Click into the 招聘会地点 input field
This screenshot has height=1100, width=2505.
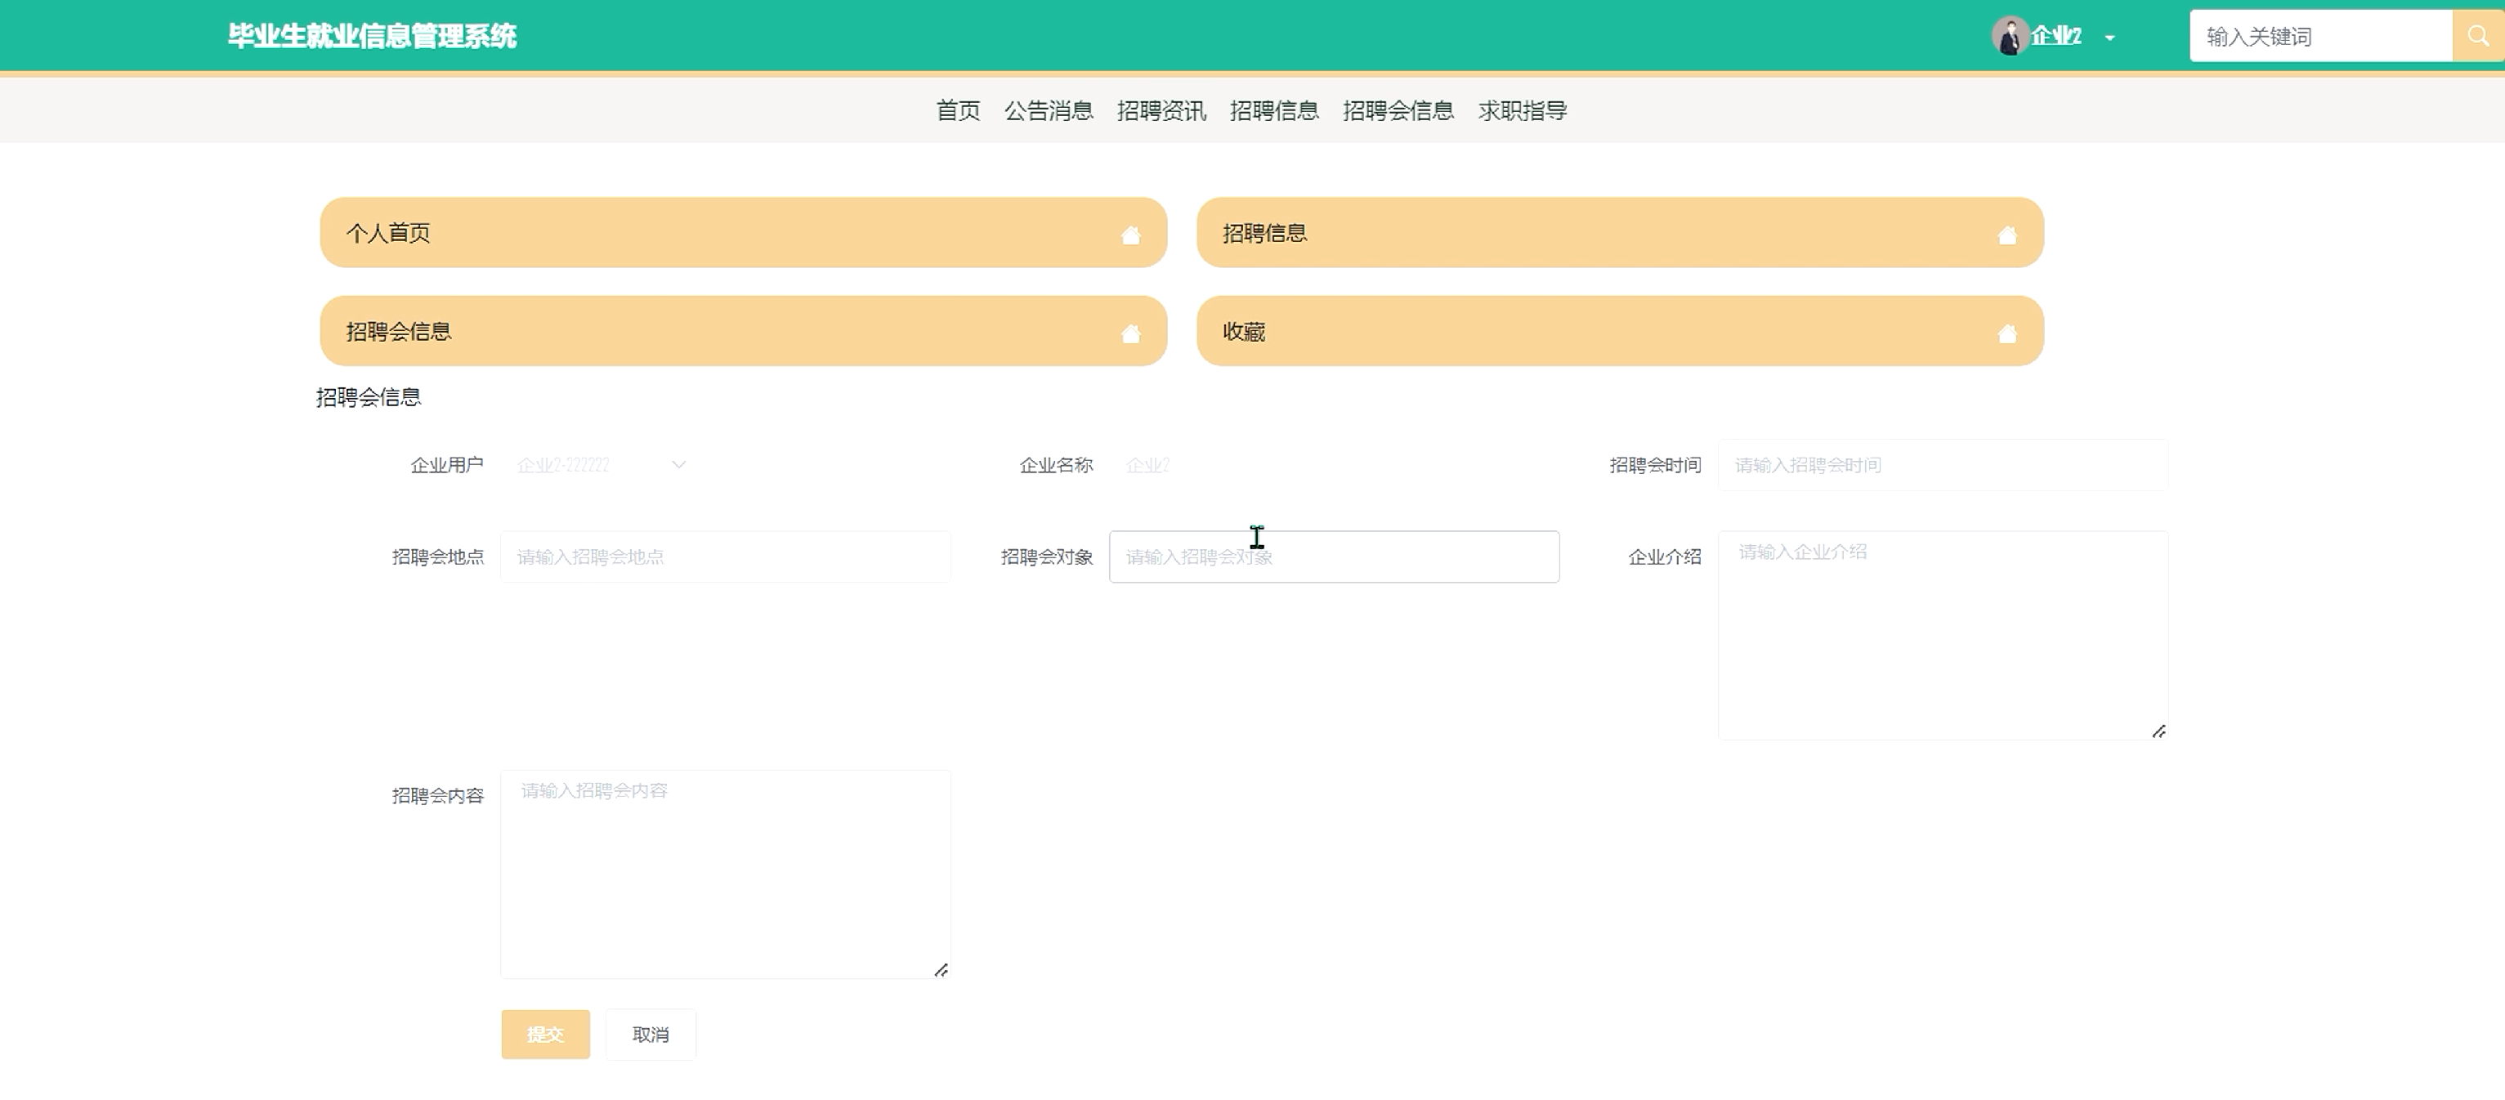(x=724, y=557)
